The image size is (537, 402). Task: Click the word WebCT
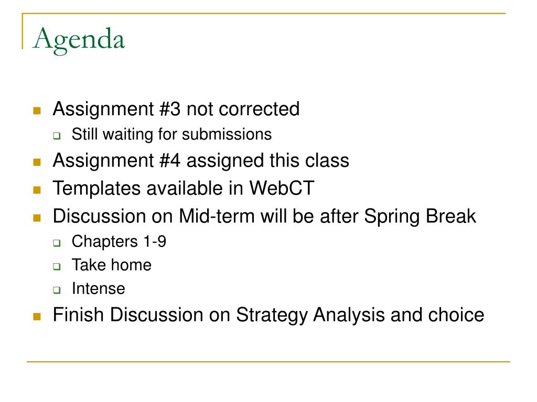[282, 188]
